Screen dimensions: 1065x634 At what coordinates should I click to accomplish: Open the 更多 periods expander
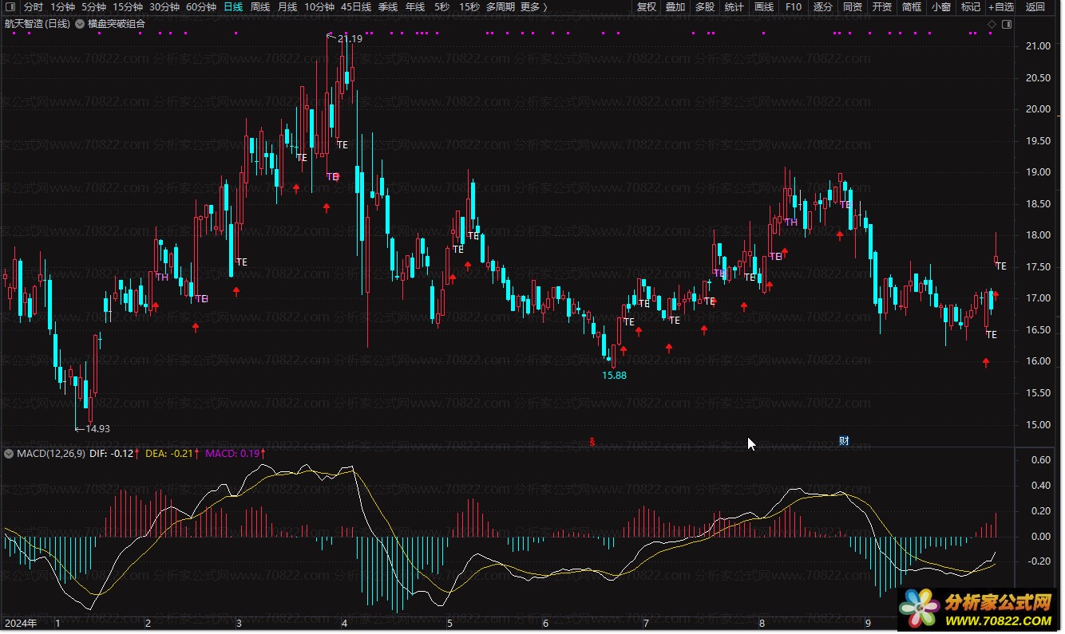click(533, 7)
